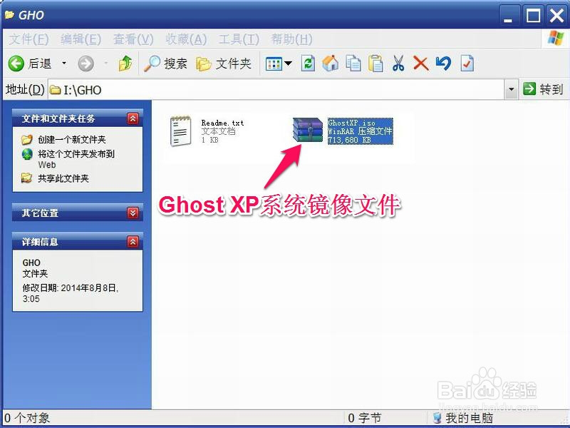
Task: Open the 文件(F) menu
Action: [28, 39]
